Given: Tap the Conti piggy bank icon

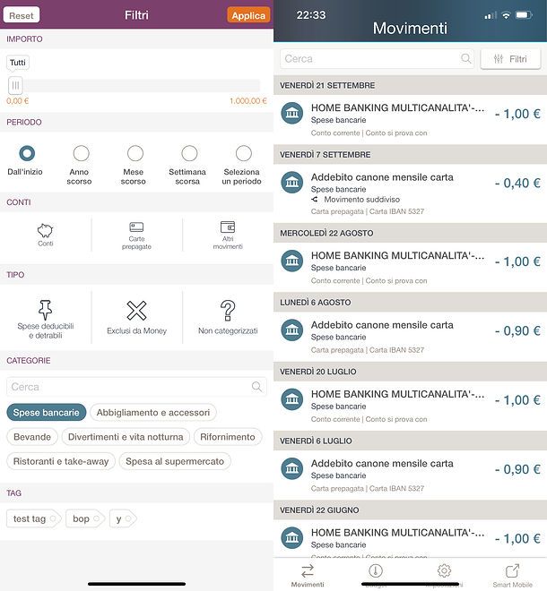Looking at the screenshot, I should click(x=46, y=230).
